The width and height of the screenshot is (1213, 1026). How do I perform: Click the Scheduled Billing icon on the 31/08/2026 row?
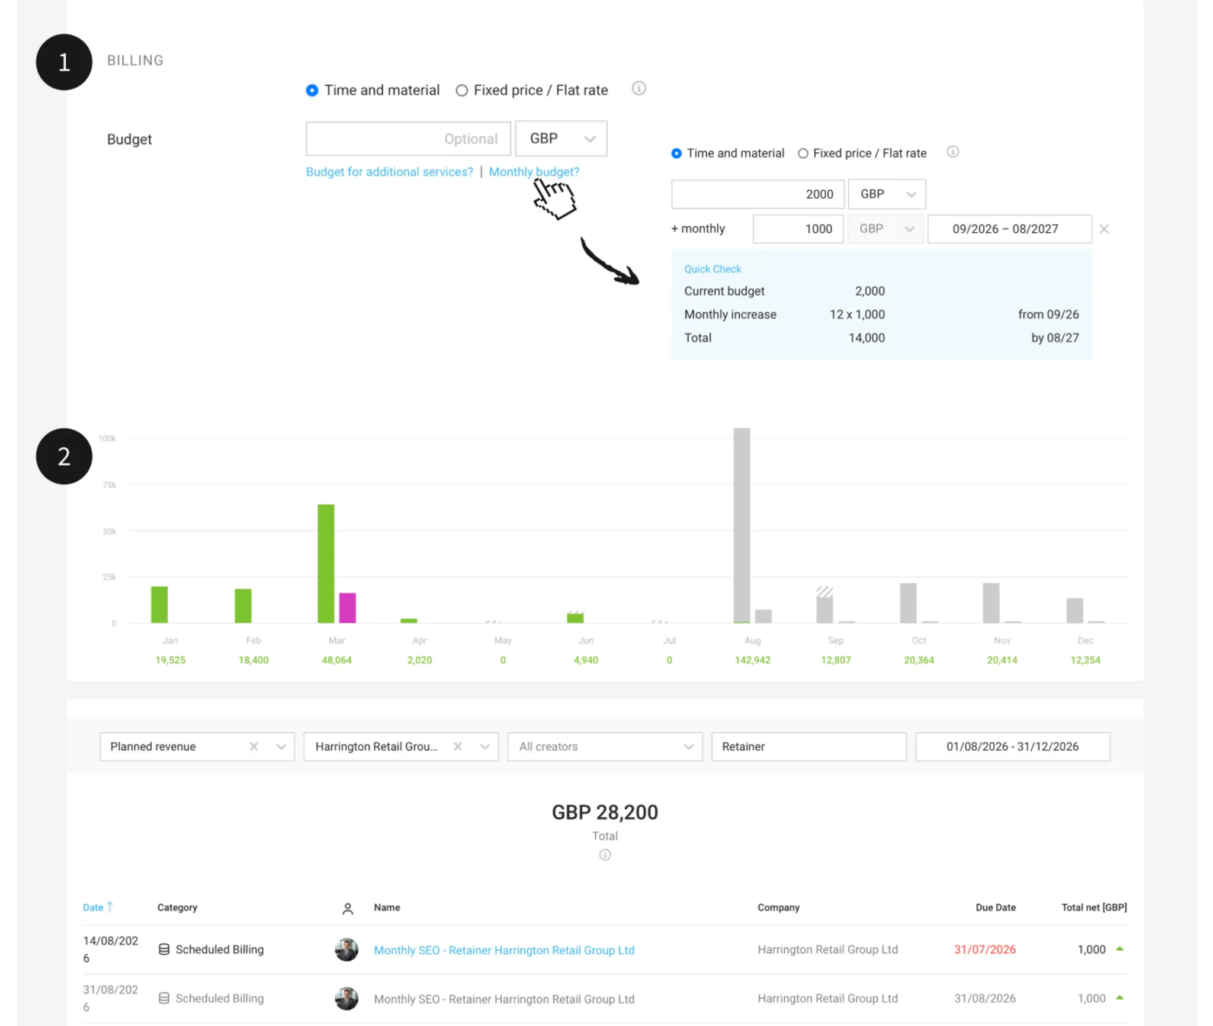[x=164, y=998]
